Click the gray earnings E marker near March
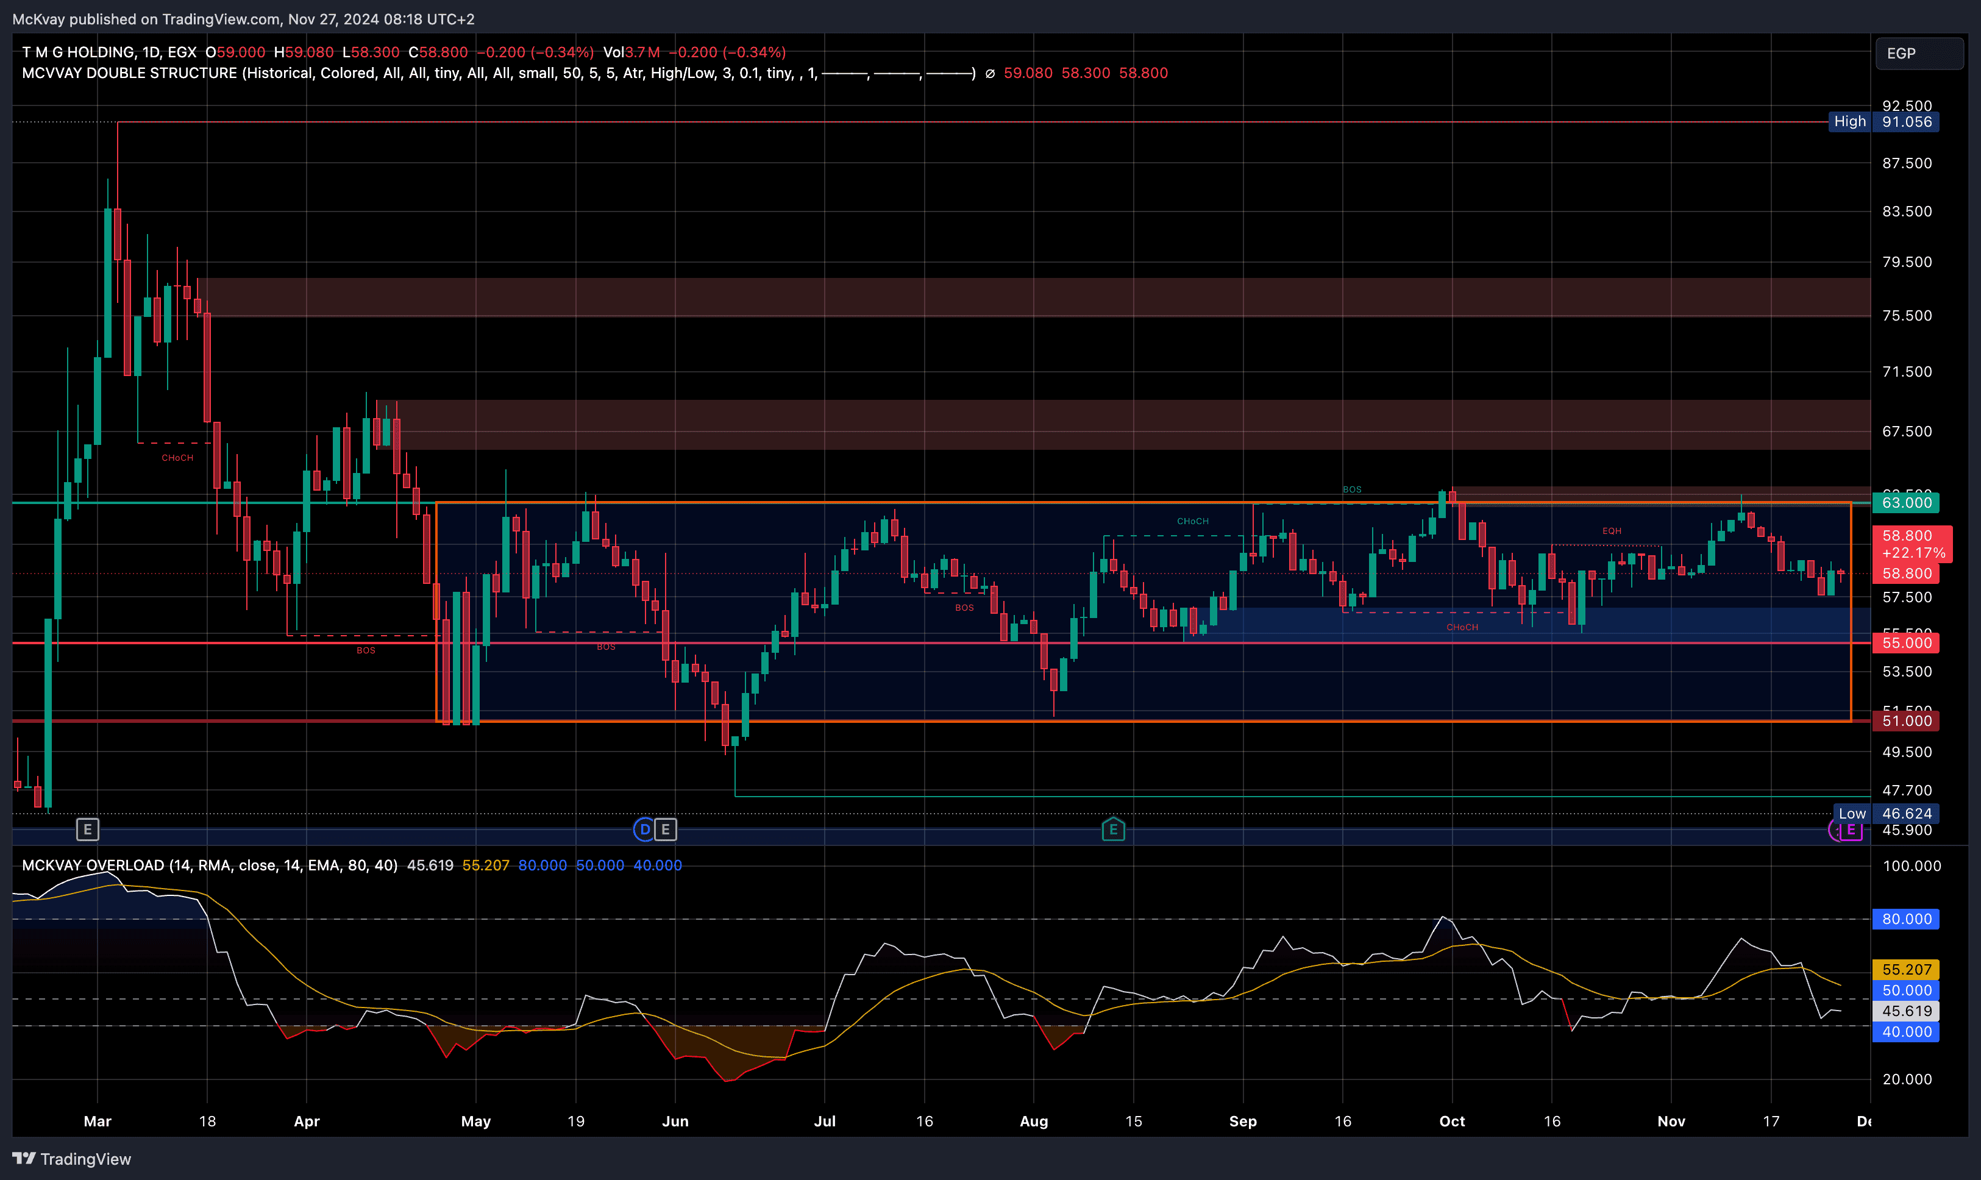Viewport: 1981px width, 1180px height. point(87,830)
